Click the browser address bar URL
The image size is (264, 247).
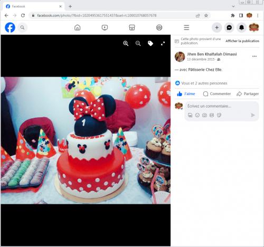point(97,15)
